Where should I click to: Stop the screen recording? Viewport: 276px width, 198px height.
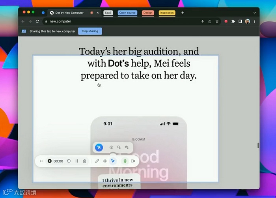tap(50, 161)
